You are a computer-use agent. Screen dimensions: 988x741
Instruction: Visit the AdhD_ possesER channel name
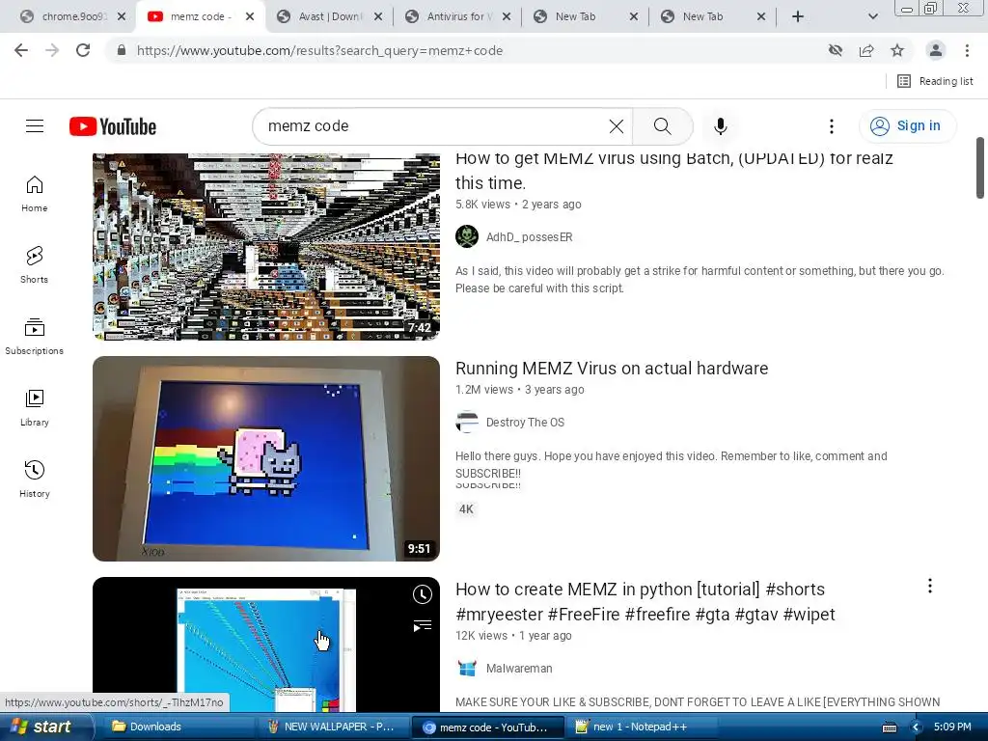click(530, 237)
